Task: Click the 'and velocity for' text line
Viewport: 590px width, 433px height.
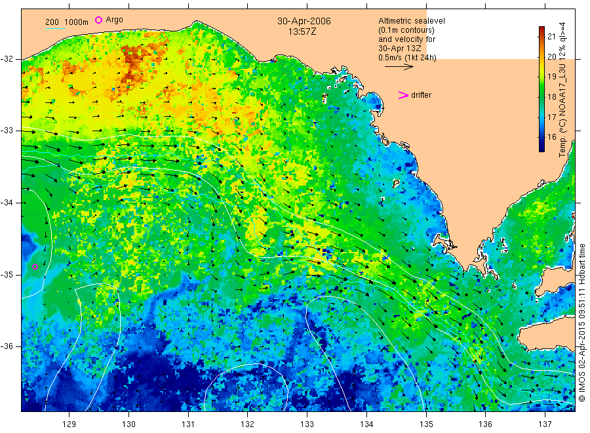Action: 406,39
